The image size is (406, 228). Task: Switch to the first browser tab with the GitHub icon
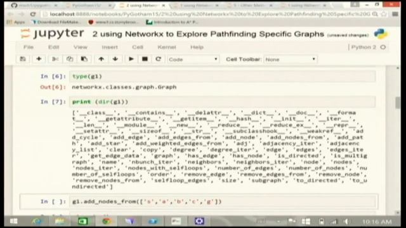[x=34, y=5]
